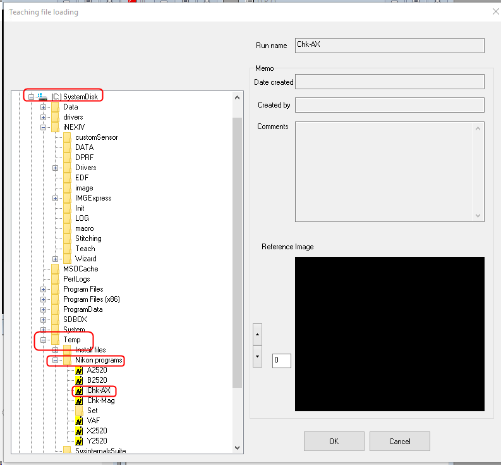Expand the Wizard folder node

click(x=55, y=259)
